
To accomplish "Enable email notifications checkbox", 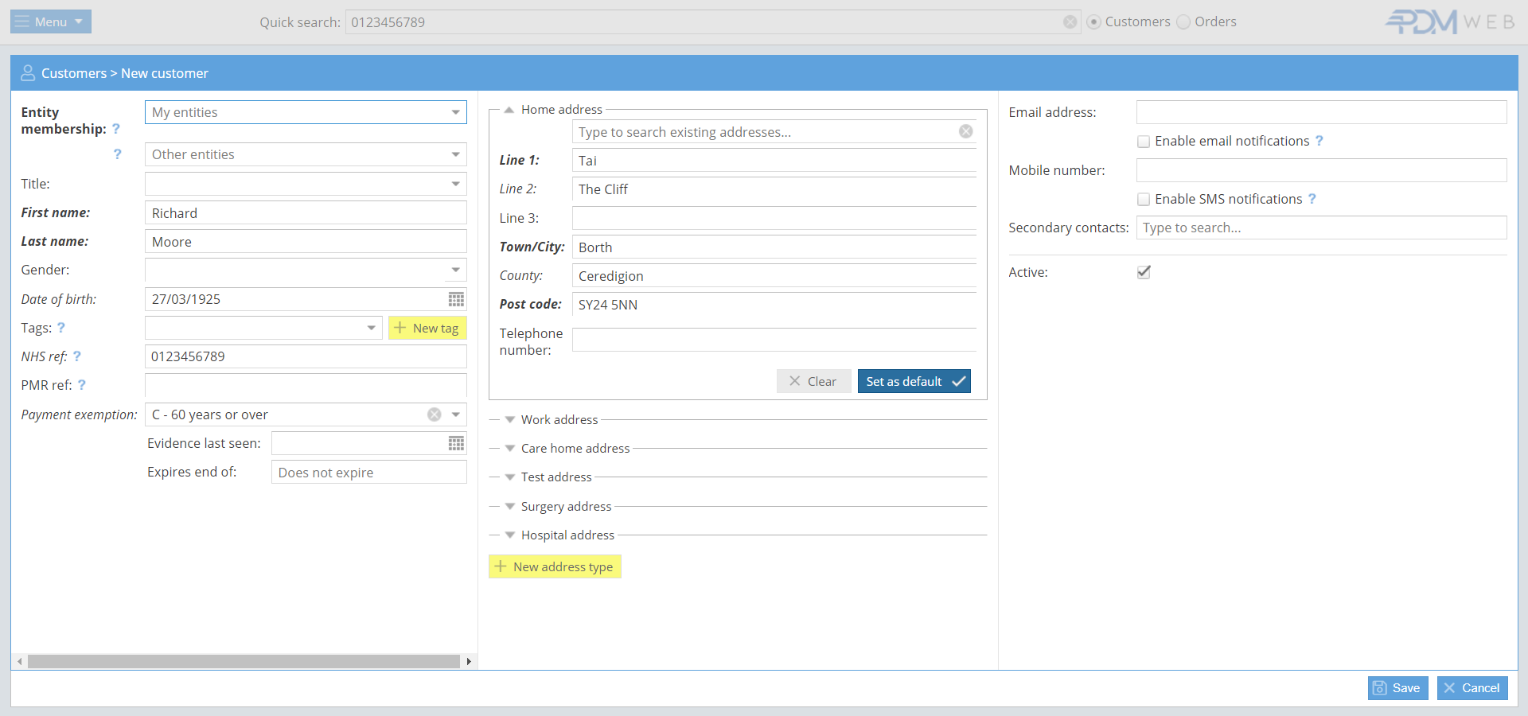I will pyautogui.click(x=1144, y=142).
